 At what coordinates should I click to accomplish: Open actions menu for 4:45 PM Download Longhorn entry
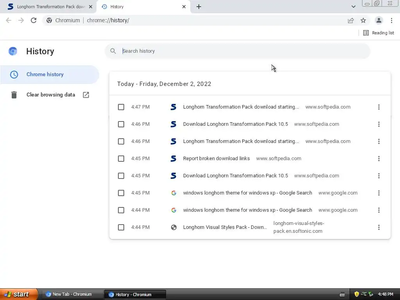click(x=379, y=176)
